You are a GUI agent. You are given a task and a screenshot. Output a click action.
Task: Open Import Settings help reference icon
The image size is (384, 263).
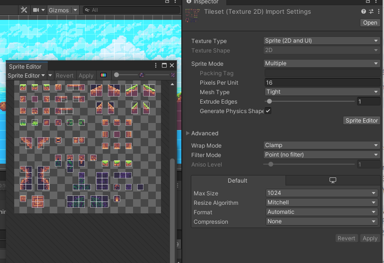(364, 11)
